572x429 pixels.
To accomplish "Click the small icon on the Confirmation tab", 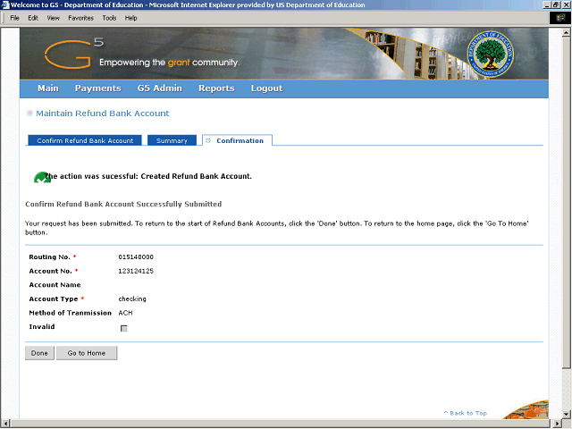I will (208, 140).
